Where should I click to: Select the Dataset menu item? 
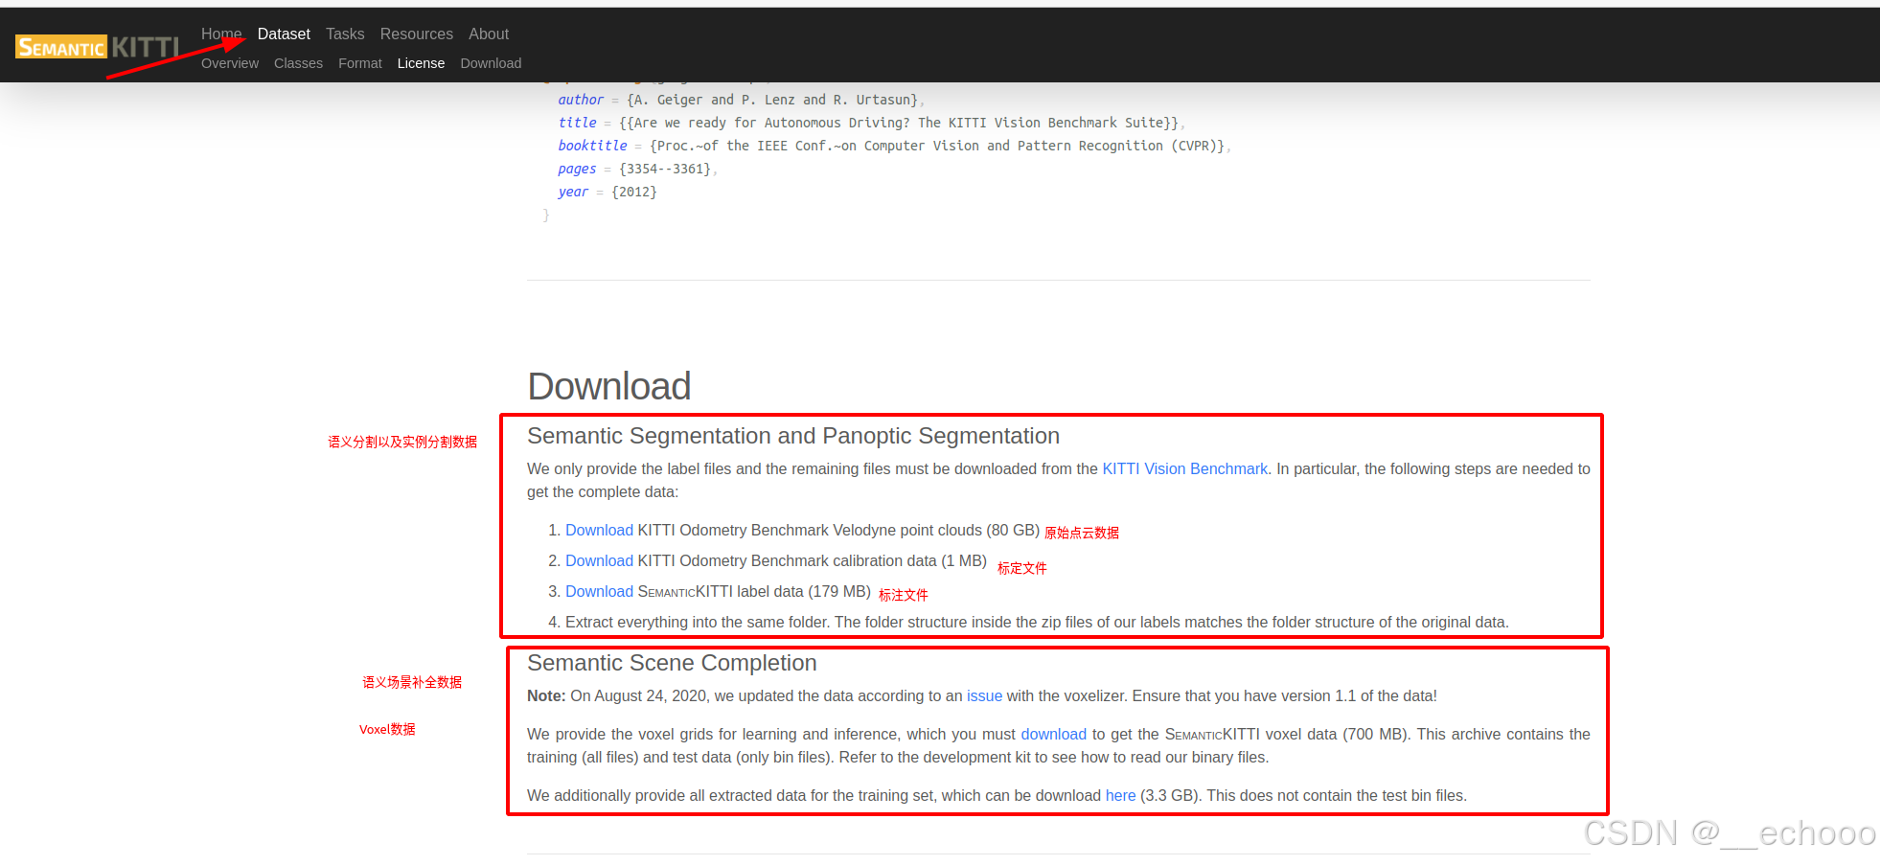[x=284, y=34]
